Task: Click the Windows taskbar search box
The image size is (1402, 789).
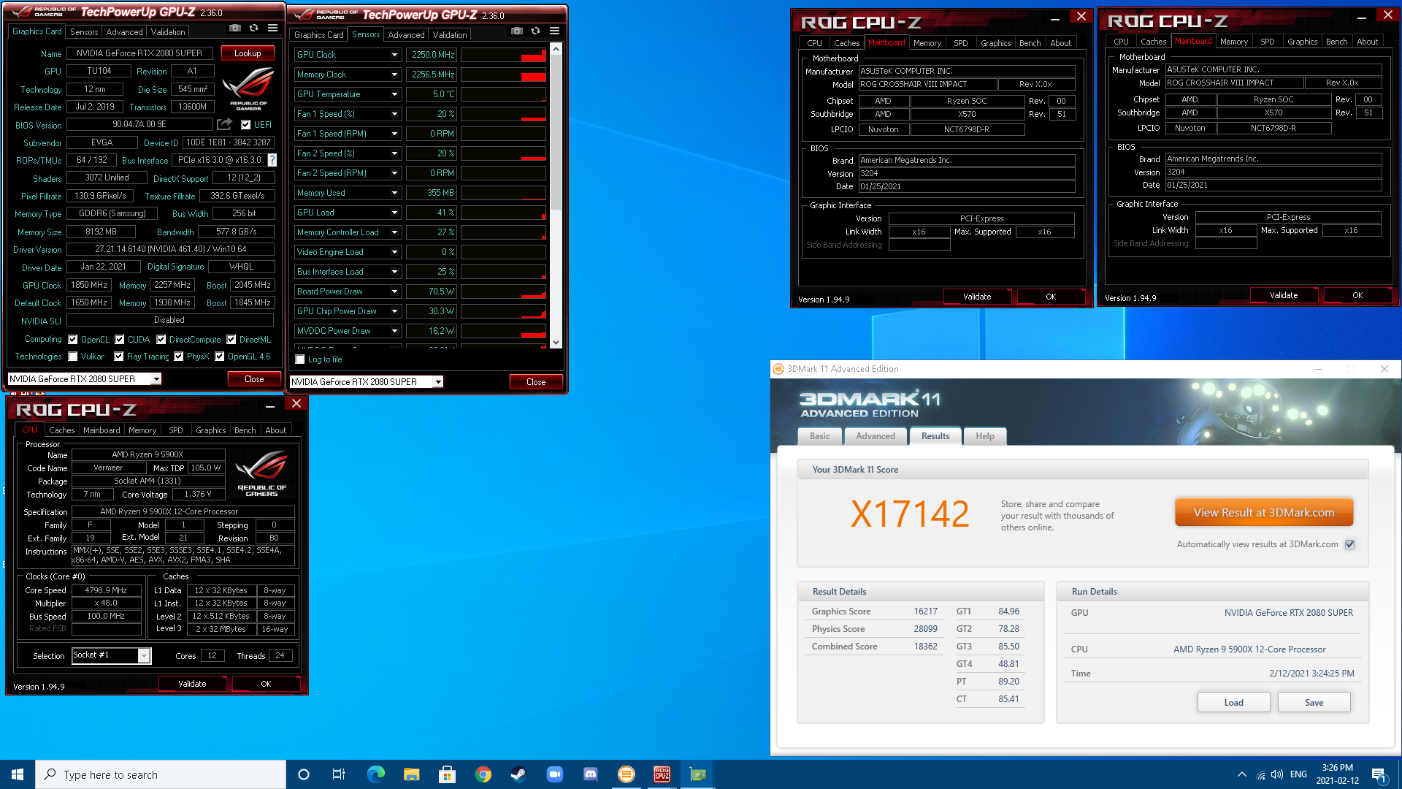Action: (x=161, y=774)
